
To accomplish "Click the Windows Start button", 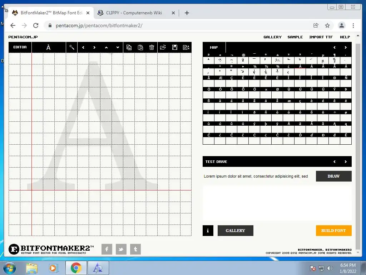I will 10,268.
